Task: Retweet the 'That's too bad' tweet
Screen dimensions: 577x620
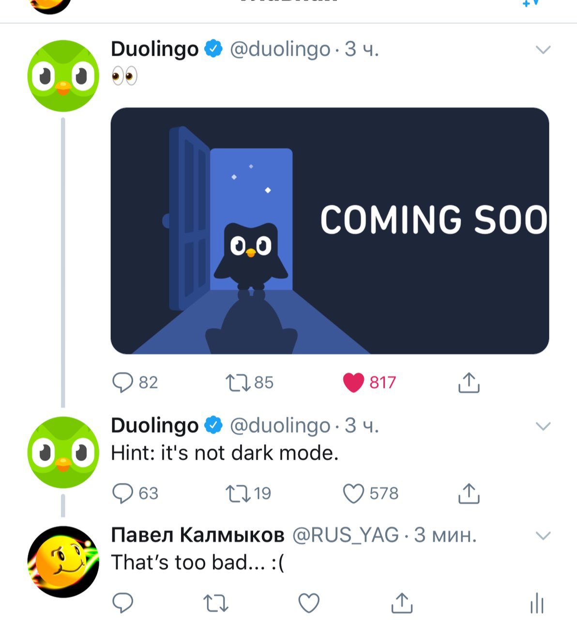Action: (x=215, y=604)
